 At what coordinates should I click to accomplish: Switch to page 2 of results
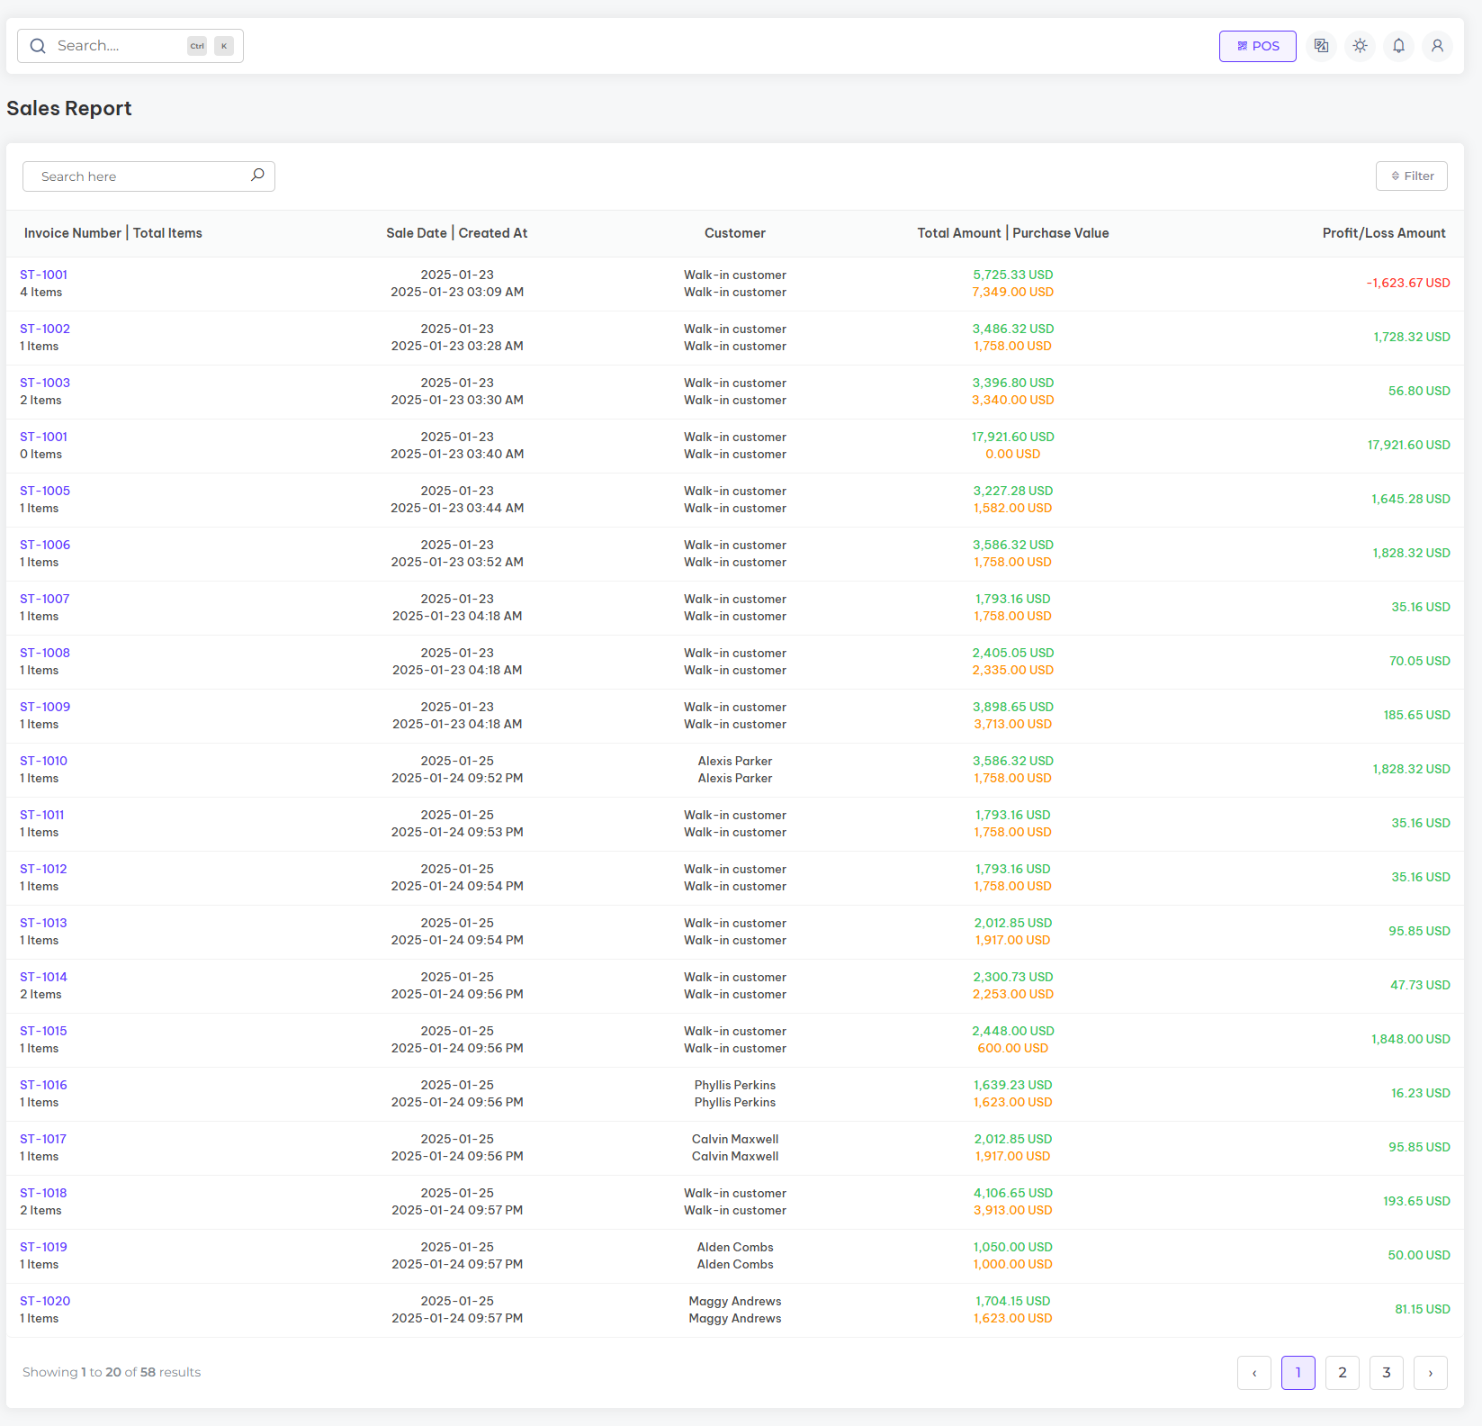tap(1342, 1373)
